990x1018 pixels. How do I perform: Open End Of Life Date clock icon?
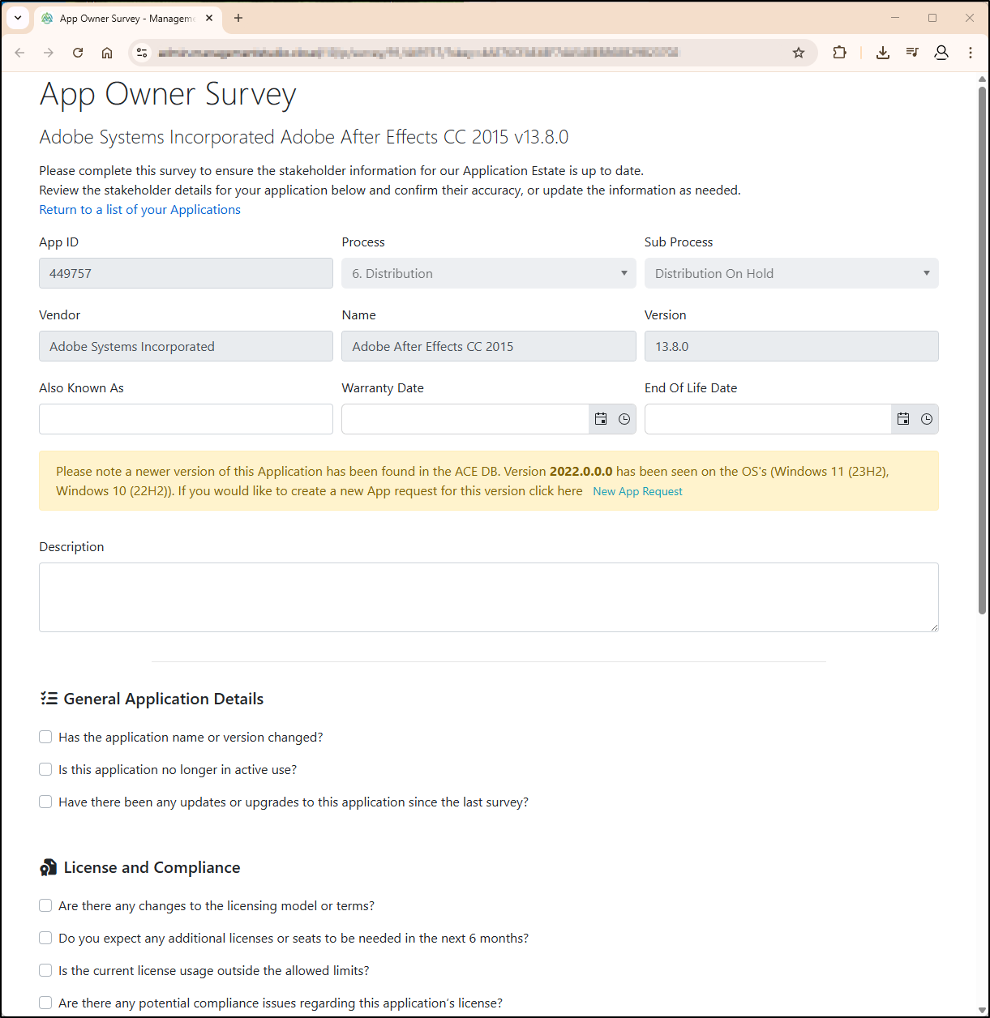[927, 419]
